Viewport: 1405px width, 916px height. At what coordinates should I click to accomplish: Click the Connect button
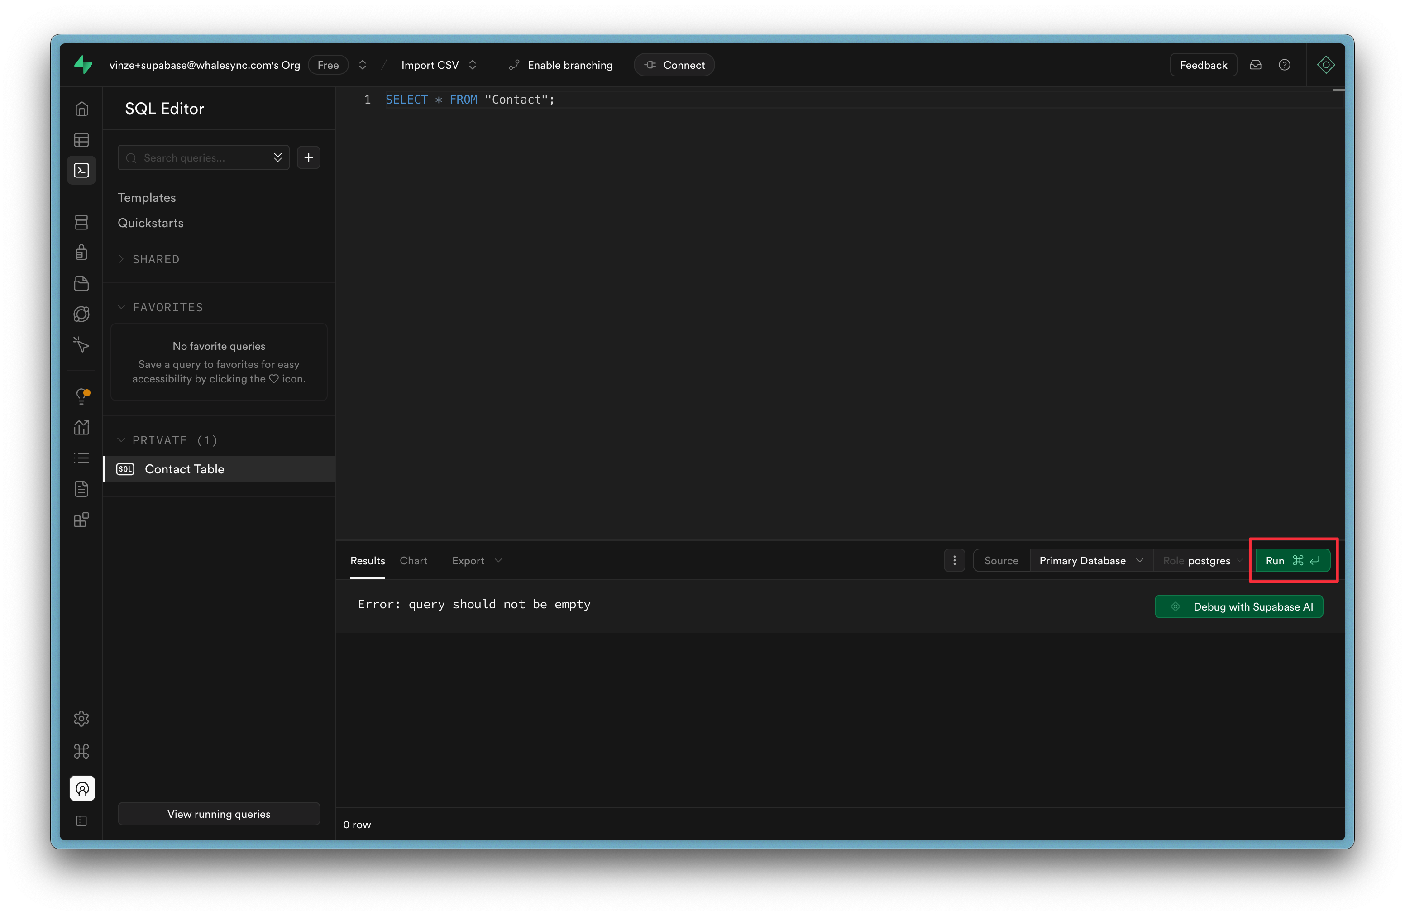(674, 65)
